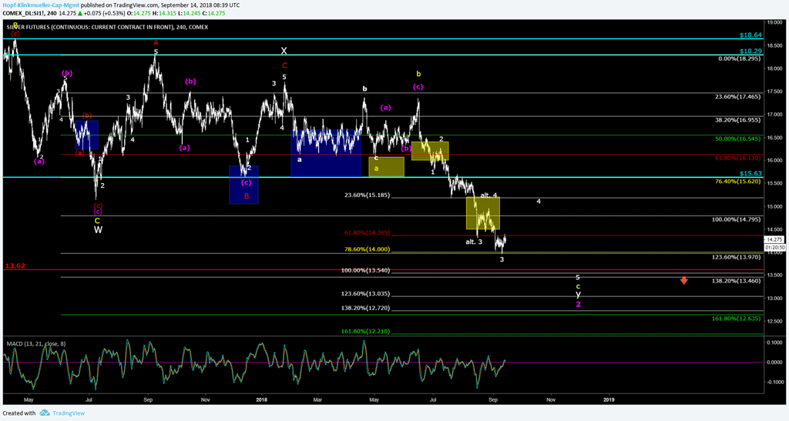Select the alt. 3 wave annotation
This screenshot has width=789, height=421.
point(474,242)
